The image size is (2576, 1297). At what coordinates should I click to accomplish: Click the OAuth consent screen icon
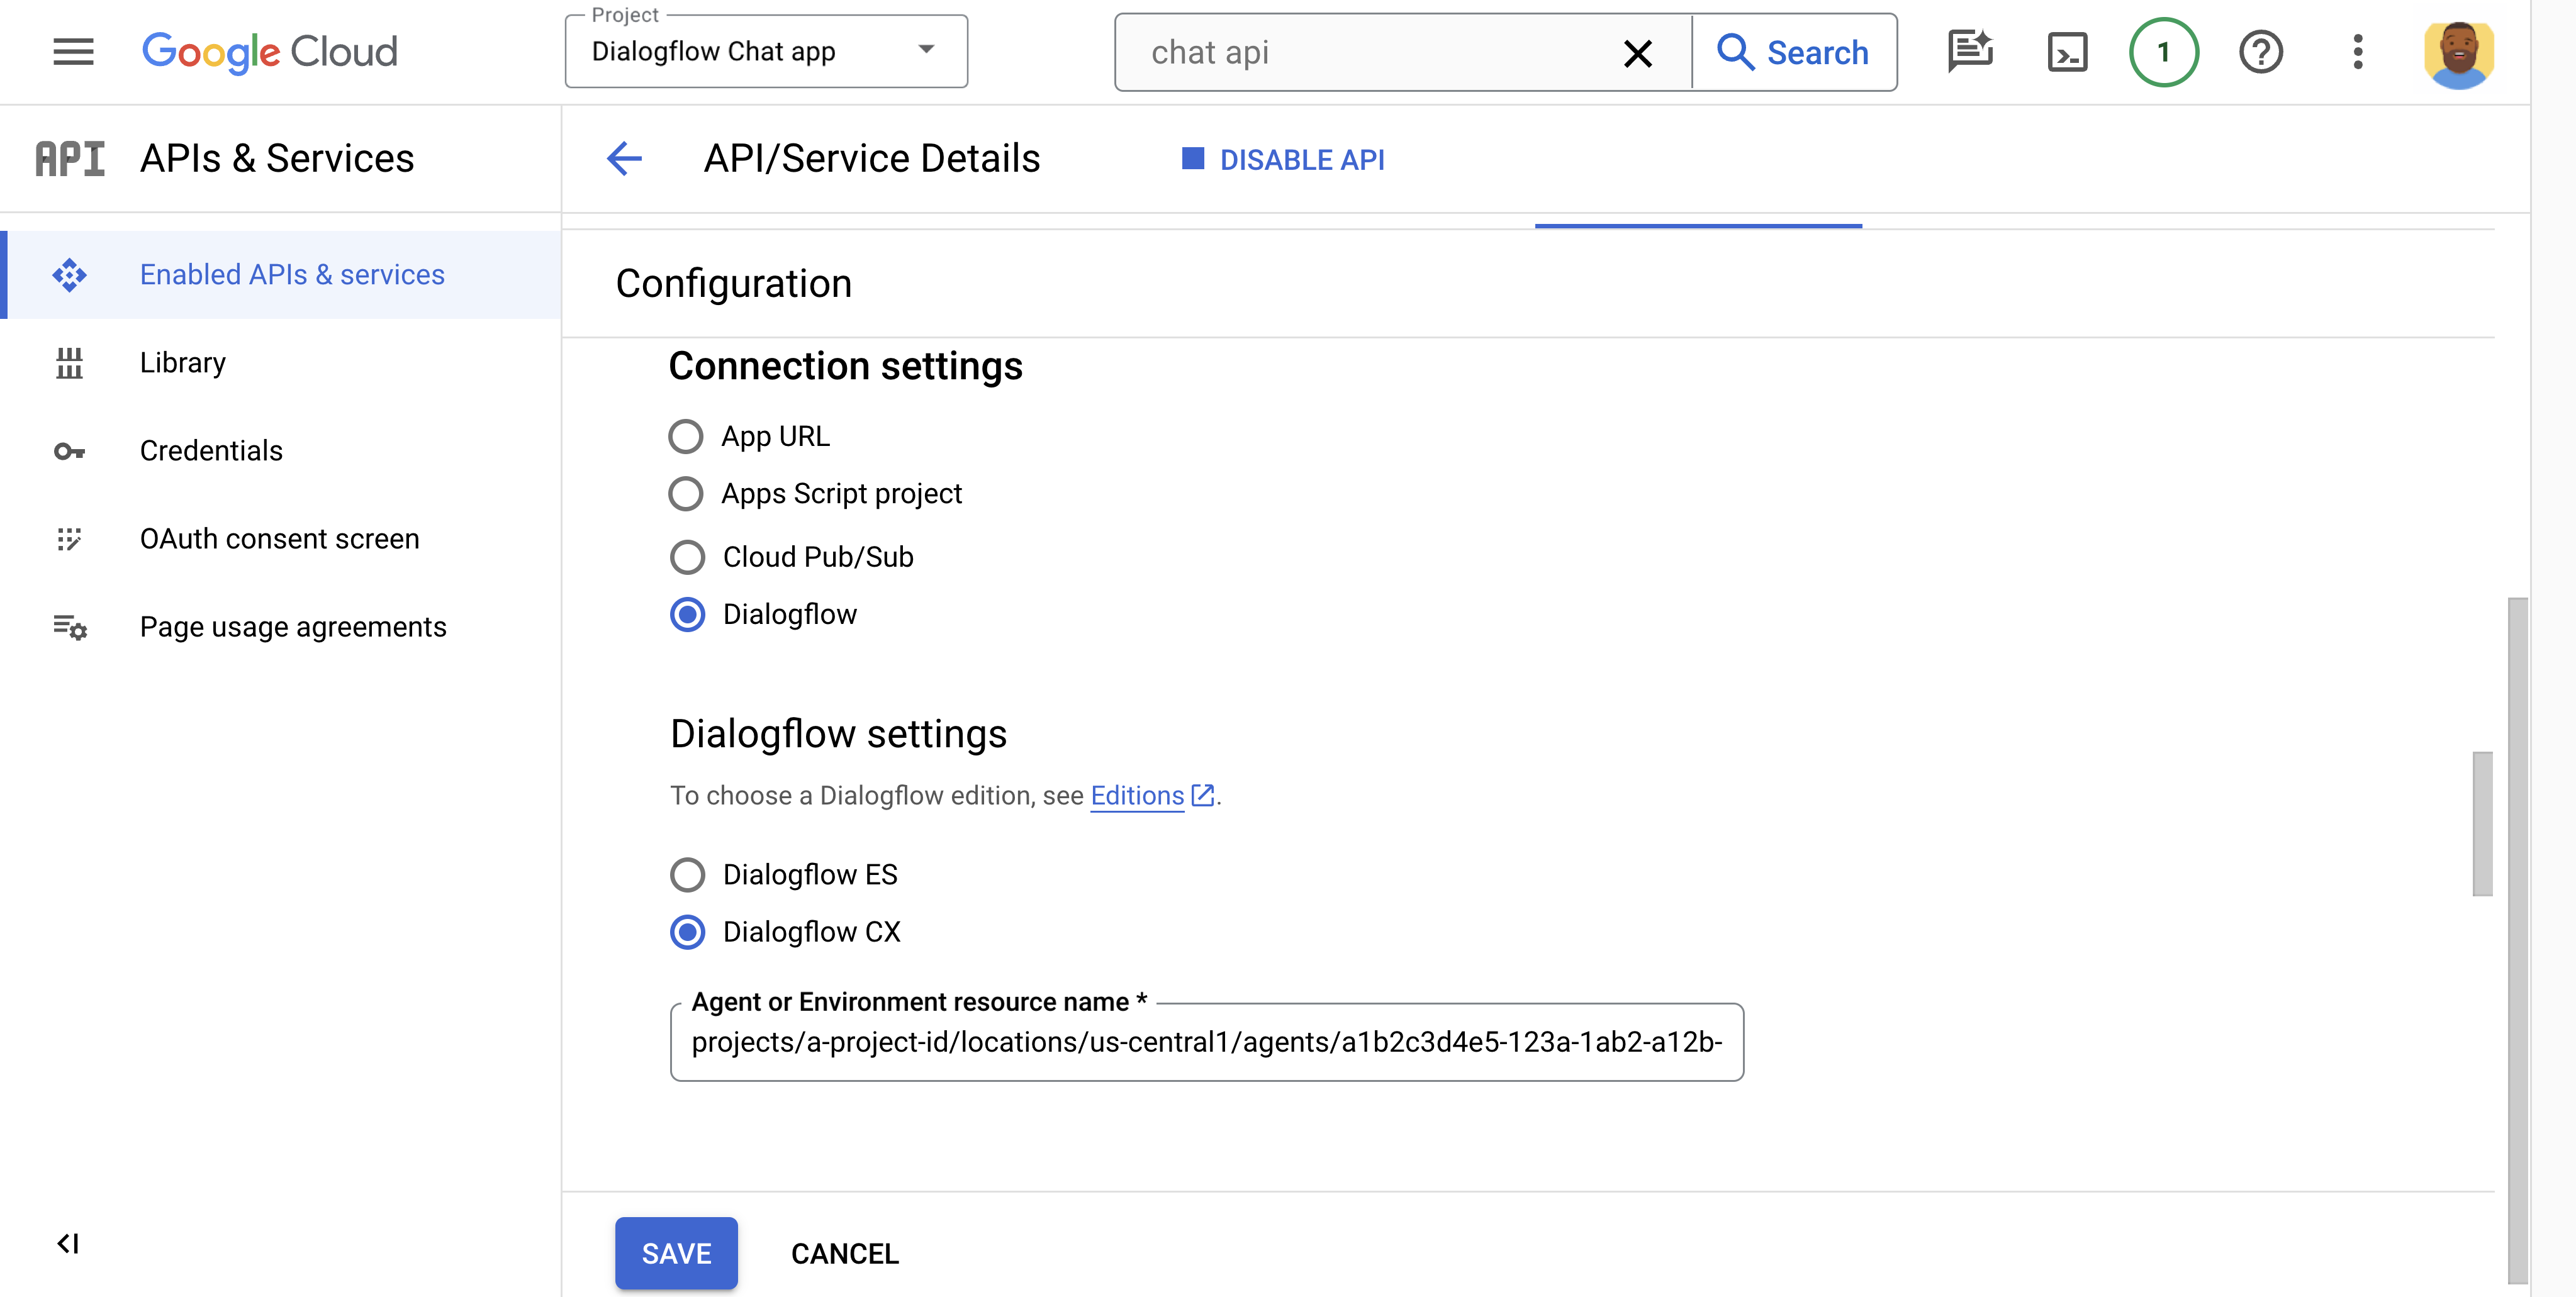[69, 538]
